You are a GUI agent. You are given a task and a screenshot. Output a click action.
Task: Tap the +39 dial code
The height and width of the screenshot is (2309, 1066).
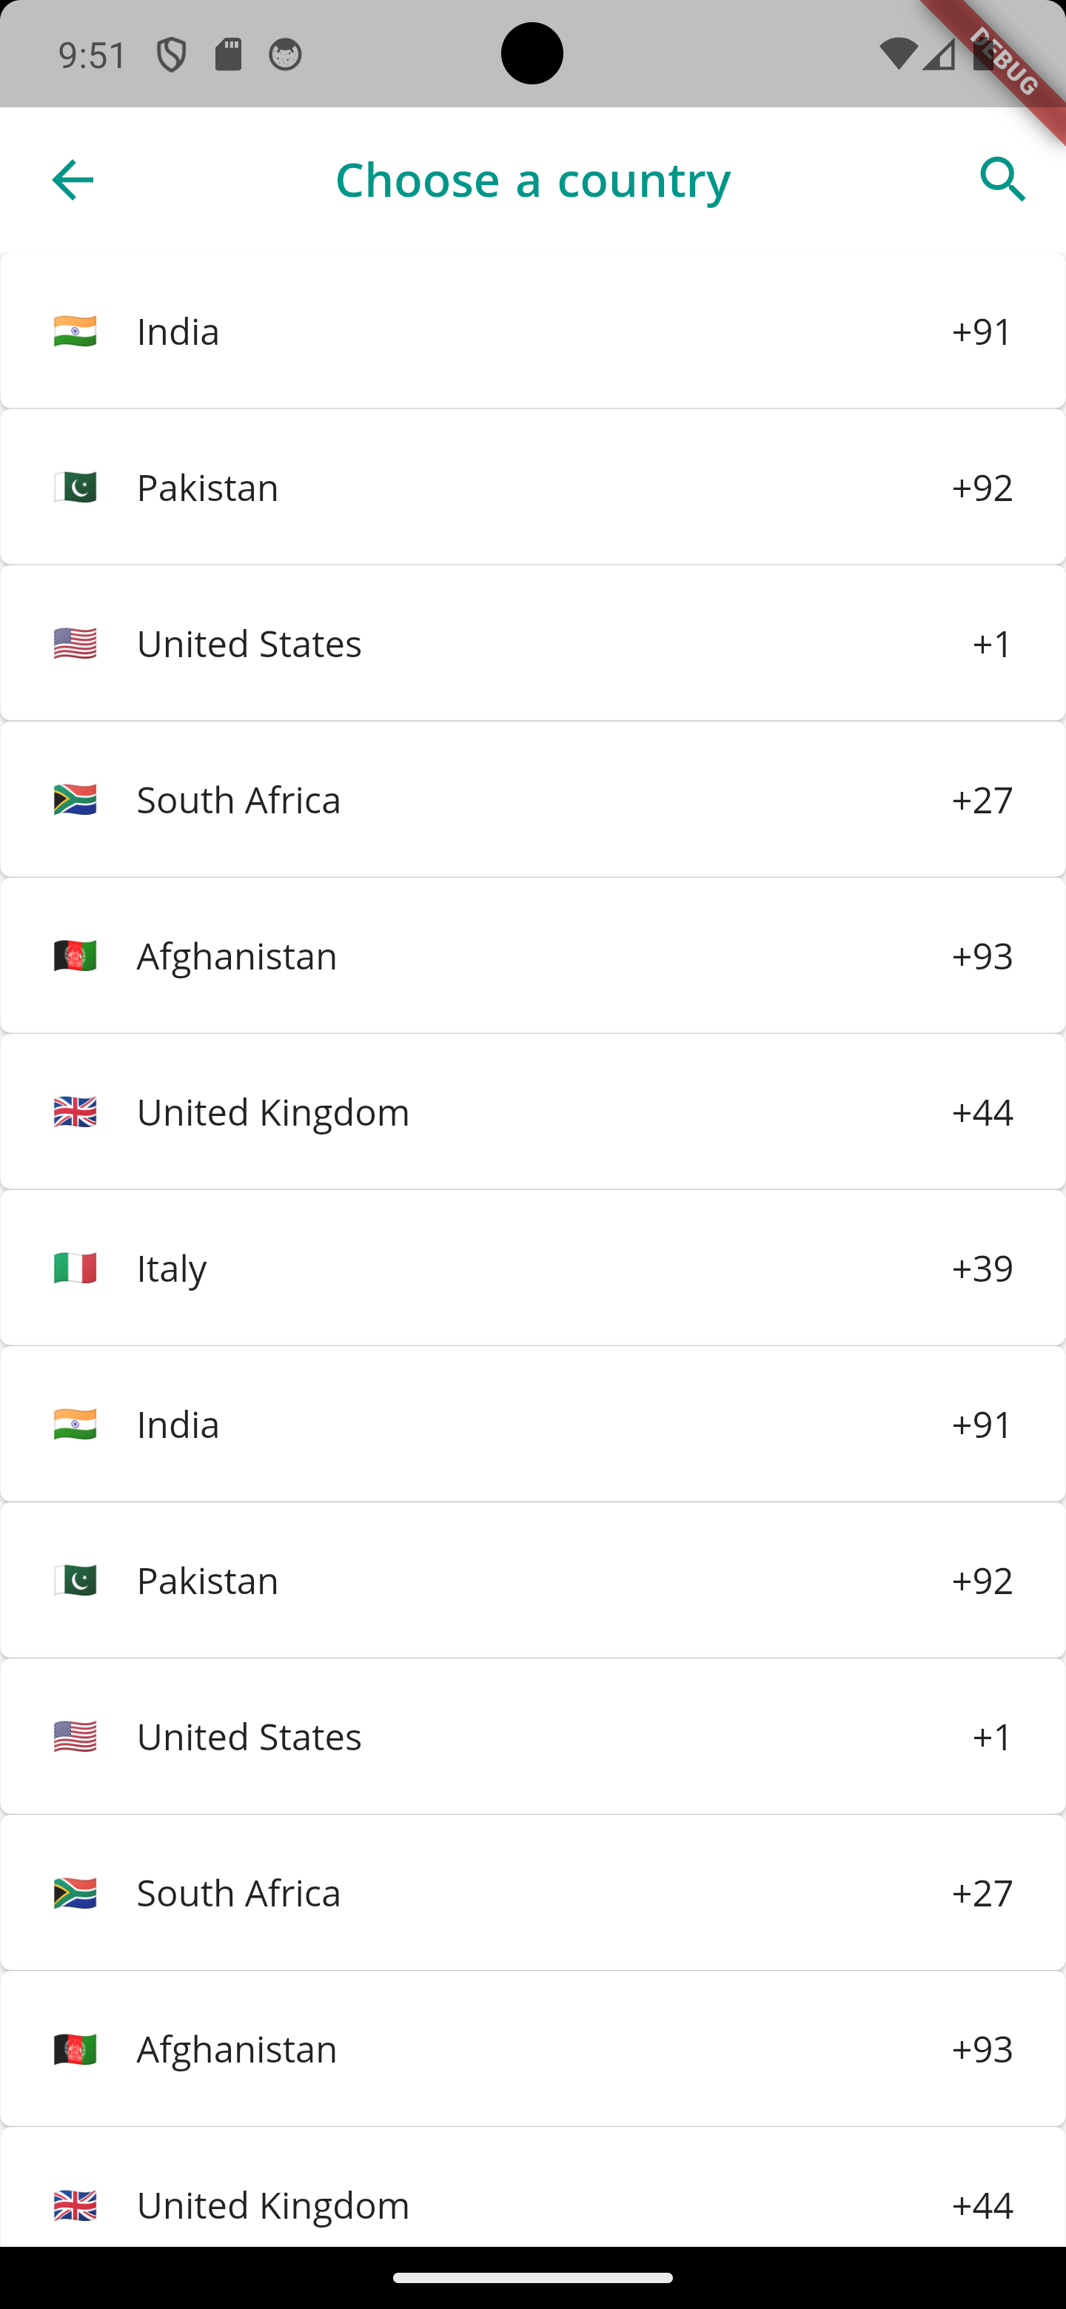tap(982, 1268)
